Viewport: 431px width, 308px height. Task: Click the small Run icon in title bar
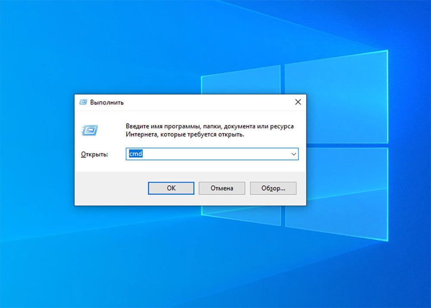click(83, 102)
